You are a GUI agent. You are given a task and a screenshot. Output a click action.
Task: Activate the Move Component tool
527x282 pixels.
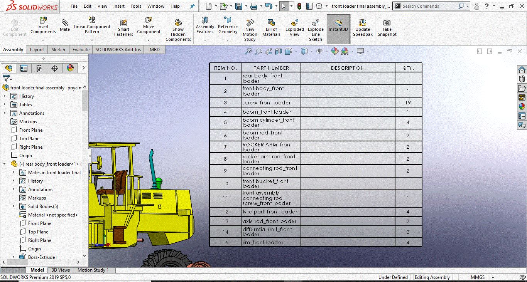(149, 25)
